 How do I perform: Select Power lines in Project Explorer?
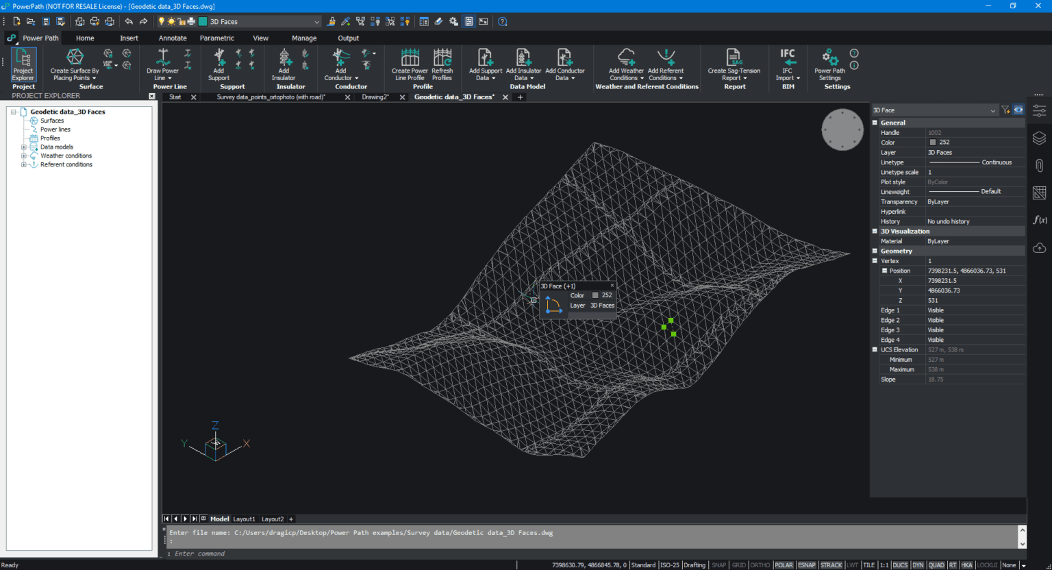click(x=55, y=129)
